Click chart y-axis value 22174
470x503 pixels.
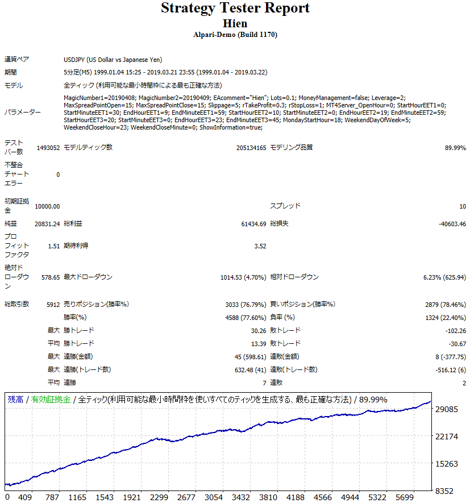(447, 437)
